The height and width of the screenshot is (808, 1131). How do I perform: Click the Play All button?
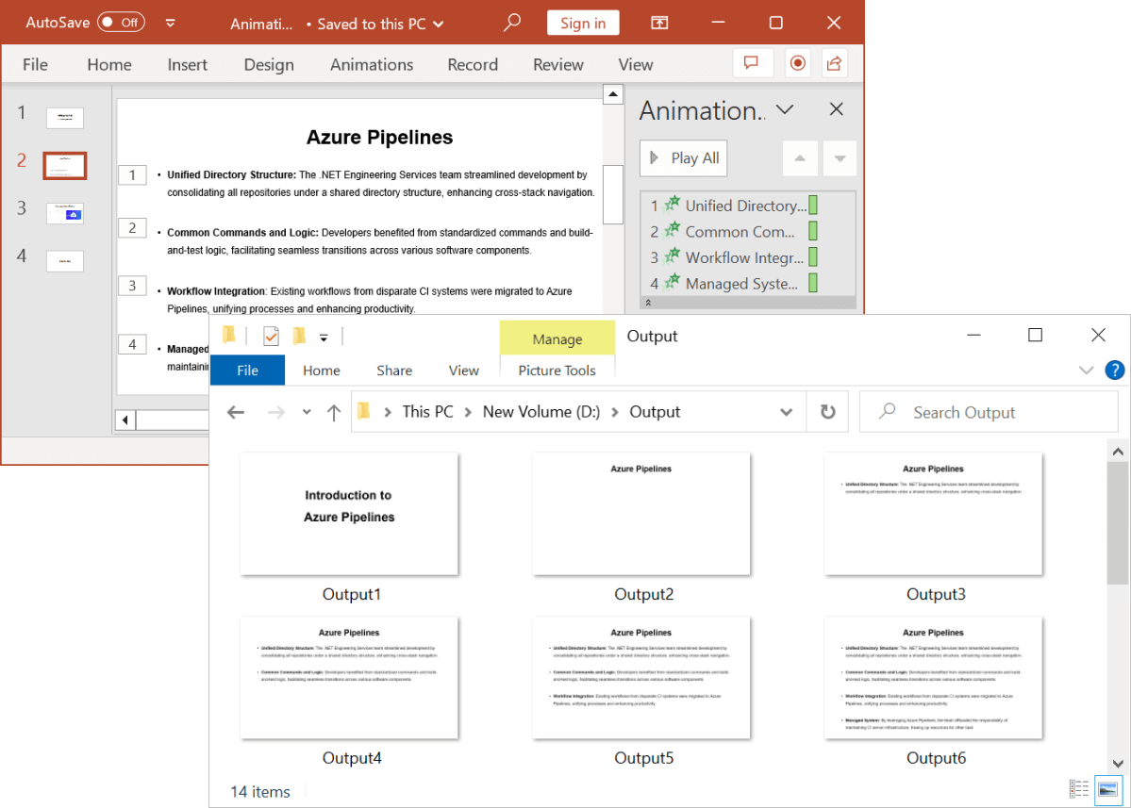coord(684,158)
